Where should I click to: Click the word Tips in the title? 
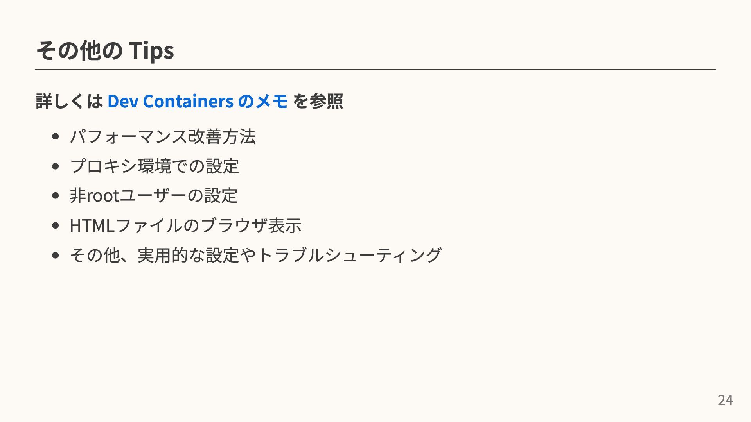[151, 51]
